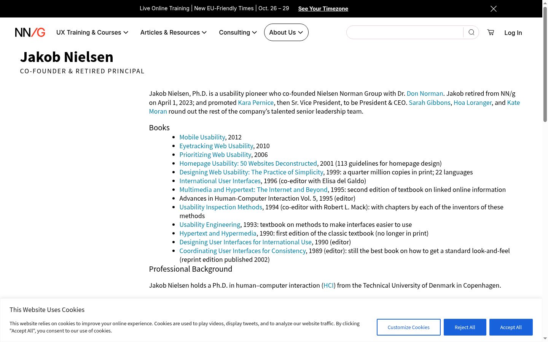Open Mobile Usability book link

(202, 137)
